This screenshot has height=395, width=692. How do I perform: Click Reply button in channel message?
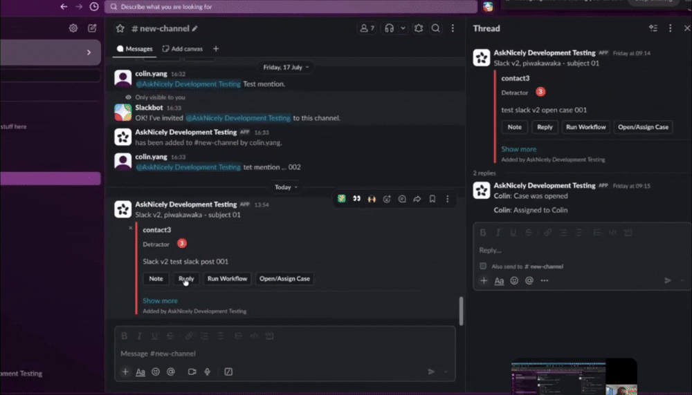[186, 279]
